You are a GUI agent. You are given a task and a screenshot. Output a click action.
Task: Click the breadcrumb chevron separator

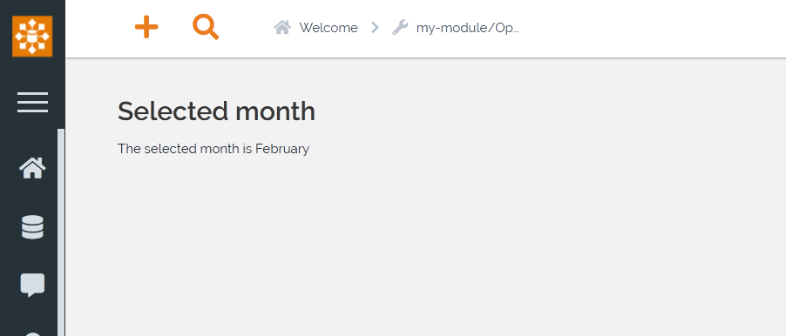coord(375,28)
